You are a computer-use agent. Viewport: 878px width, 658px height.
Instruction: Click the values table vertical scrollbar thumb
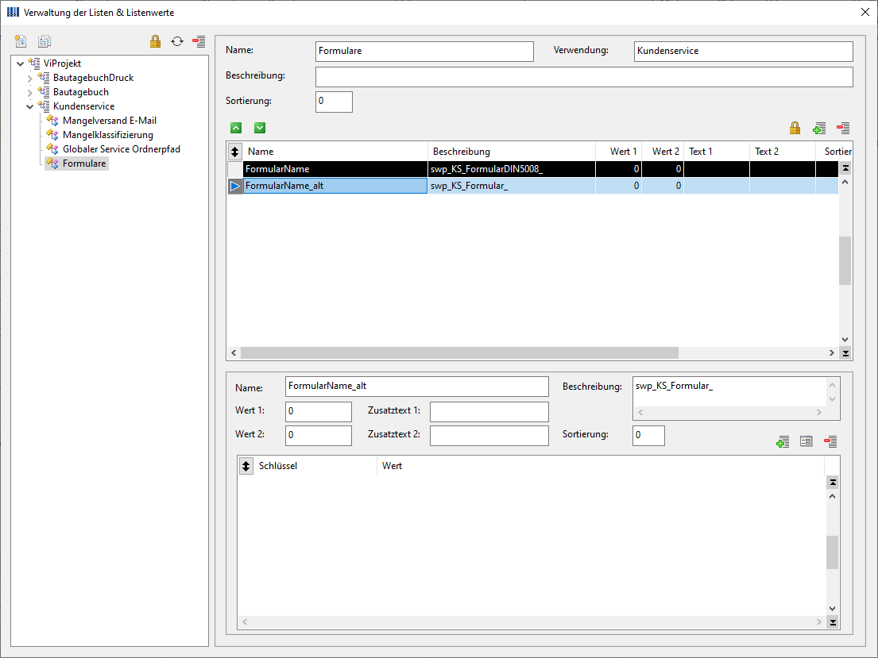845,260
